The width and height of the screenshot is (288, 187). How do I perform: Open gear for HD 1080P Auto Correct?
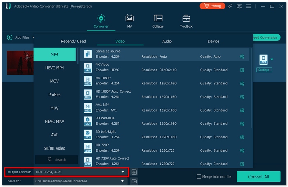coord(242,97)
